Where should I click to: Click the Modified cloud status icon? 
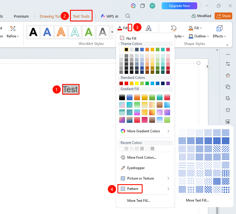[x=194, y=16]
